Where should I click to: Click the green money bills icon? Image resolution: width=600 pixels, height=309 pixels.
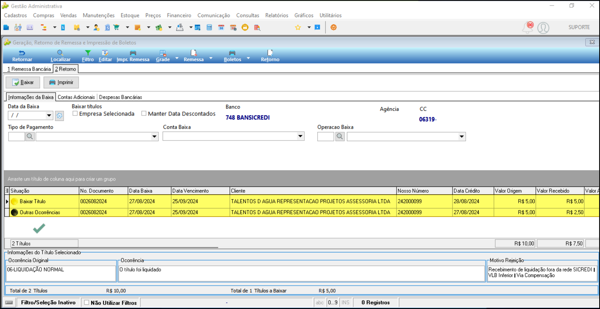point(158,27)
